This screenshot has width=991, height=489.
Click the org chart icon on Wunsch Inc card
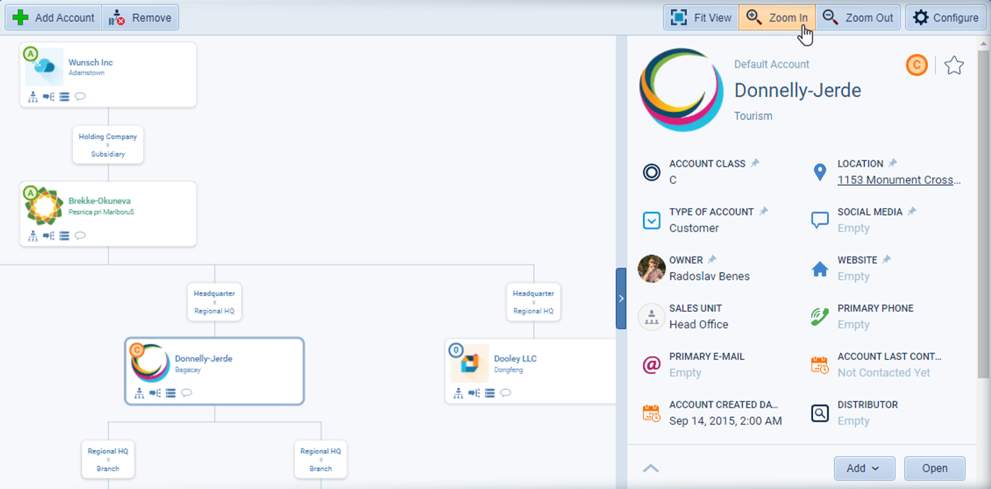click(x=33, y=97)
